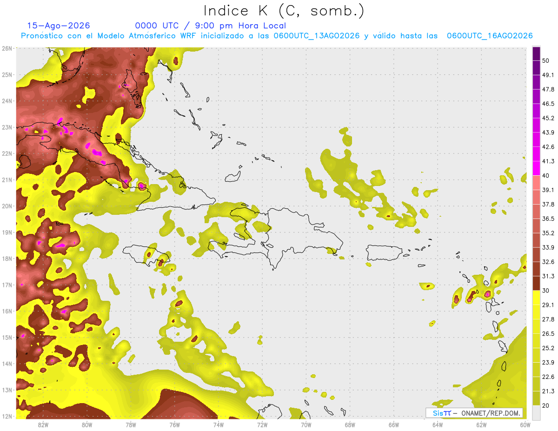558x431 pixels.
Task: Click the latitude axis label 17N
Action: coord(7,285)
